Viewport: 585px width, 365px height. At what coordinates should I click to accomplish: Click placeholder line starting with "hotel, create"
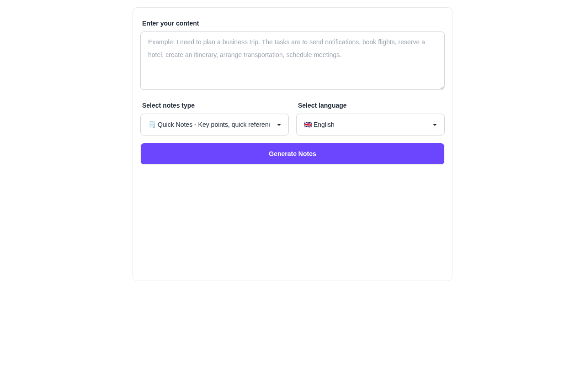pyautogui.click(x=245, y=55)
